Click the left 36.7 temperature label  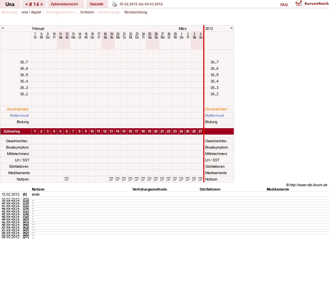point(24,62)
